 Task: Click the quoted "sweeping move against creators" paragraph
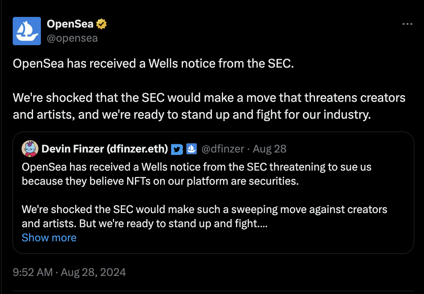click(205, 209)
